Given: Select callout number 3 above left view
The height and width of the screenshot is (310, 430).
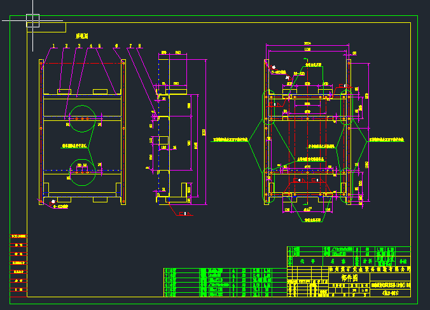Looking at the screenshot, I should [x=79, y=46].
